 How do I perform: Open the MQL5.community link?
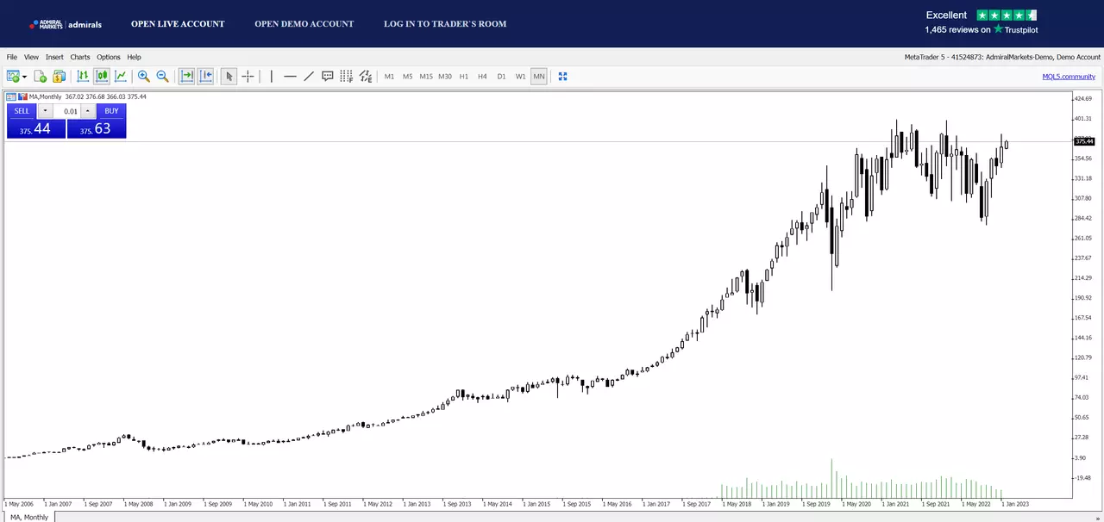[x=1069, y=77]
